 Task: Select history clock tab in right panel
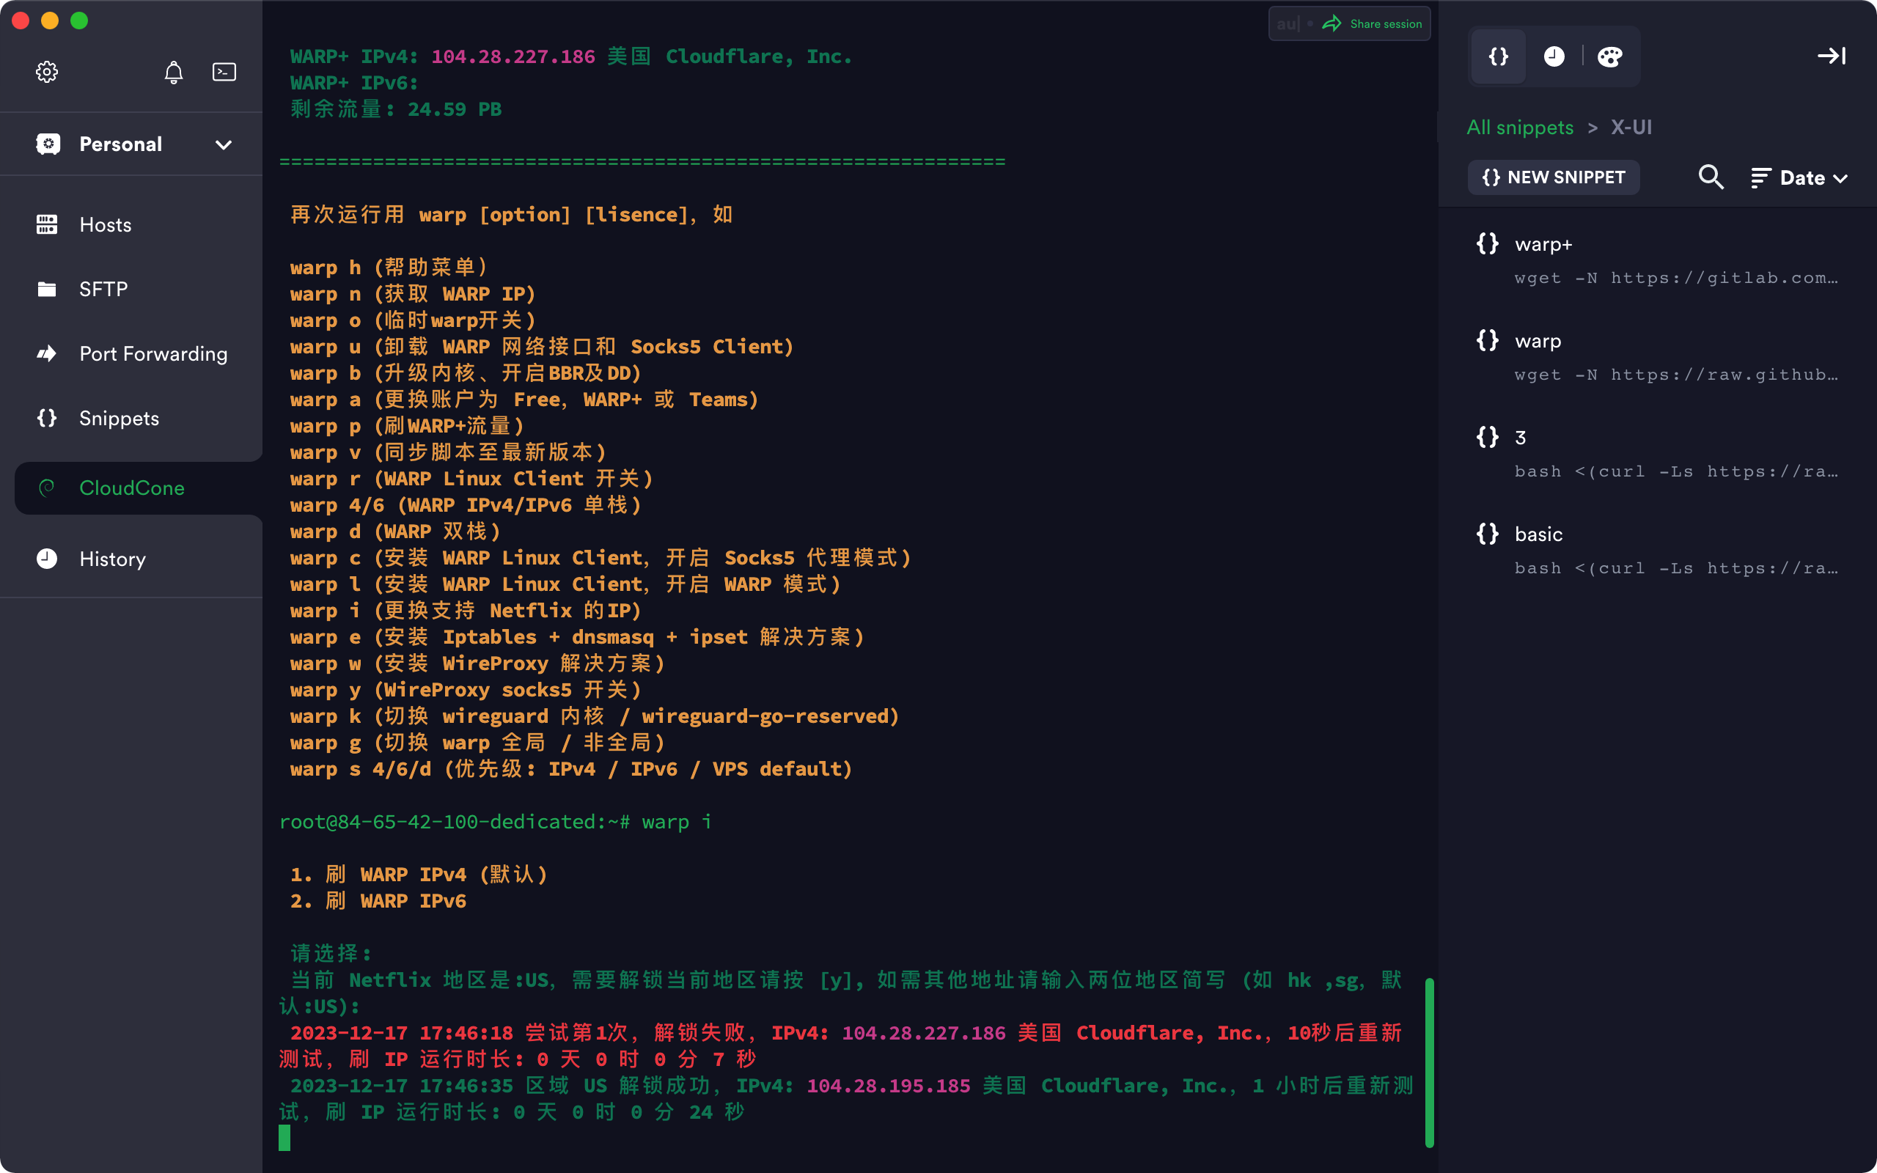1554,56
